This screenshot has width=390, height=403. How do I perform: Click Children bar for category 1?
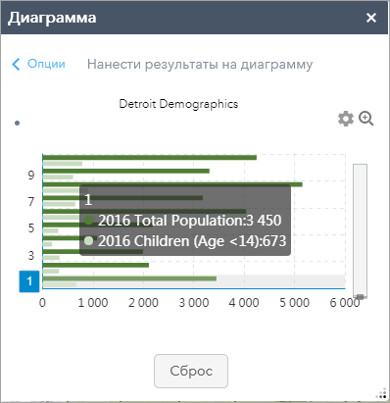coord(60,284)
